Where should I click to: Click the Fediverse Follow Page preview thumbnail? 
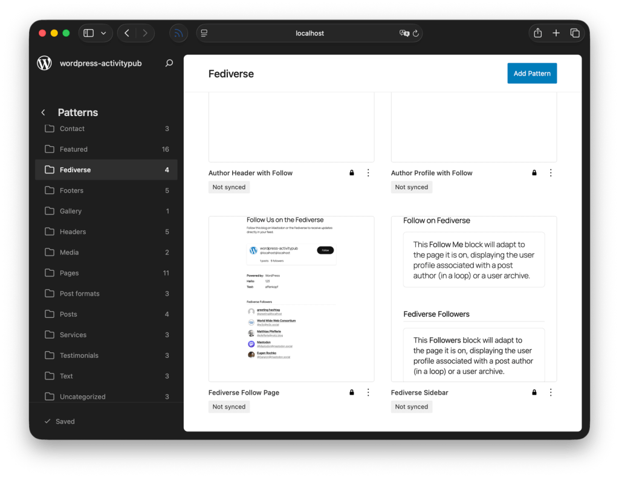coord(291,299)
